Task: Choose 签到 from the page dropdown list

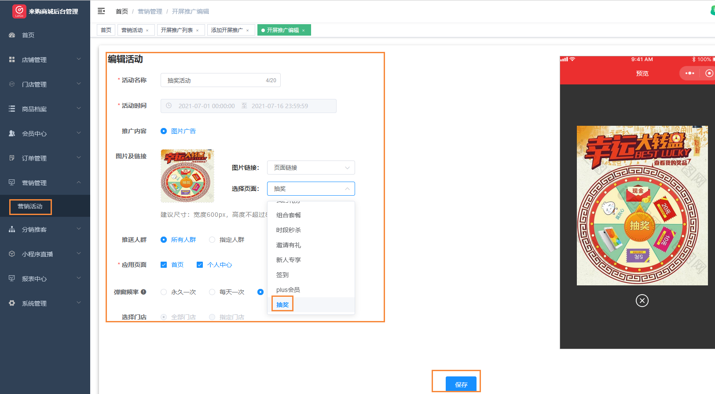Action: pos(282,275)
